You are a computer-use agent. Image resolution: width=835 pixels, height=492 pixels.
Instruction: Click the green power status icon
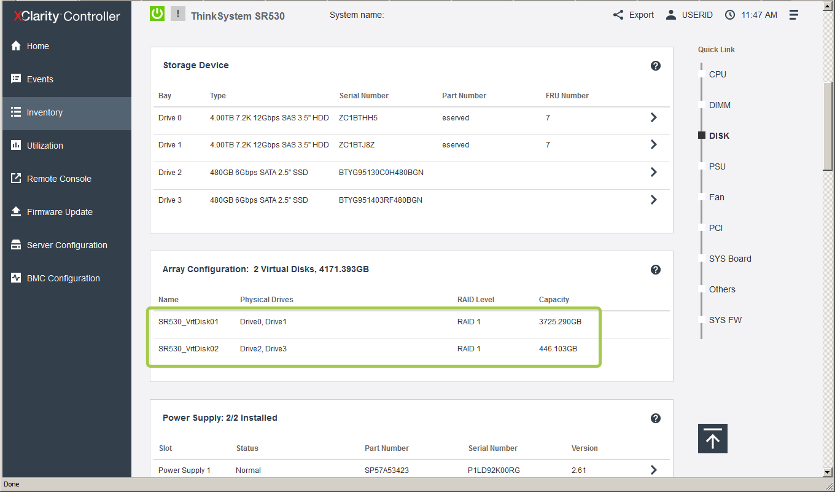tap(157, 14)
